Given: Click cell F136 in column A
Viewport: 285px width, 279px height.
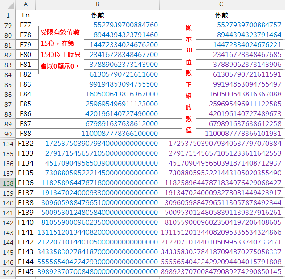Looking at the screenshot, I should coord(26,183).
